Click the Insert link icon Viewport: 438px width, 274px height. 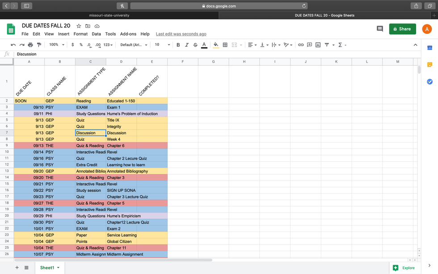tap(301, 45)
